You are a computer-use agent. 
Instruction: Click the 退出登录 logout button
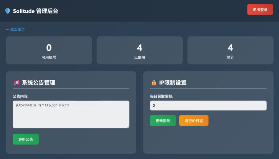click(x=260, y=10)
